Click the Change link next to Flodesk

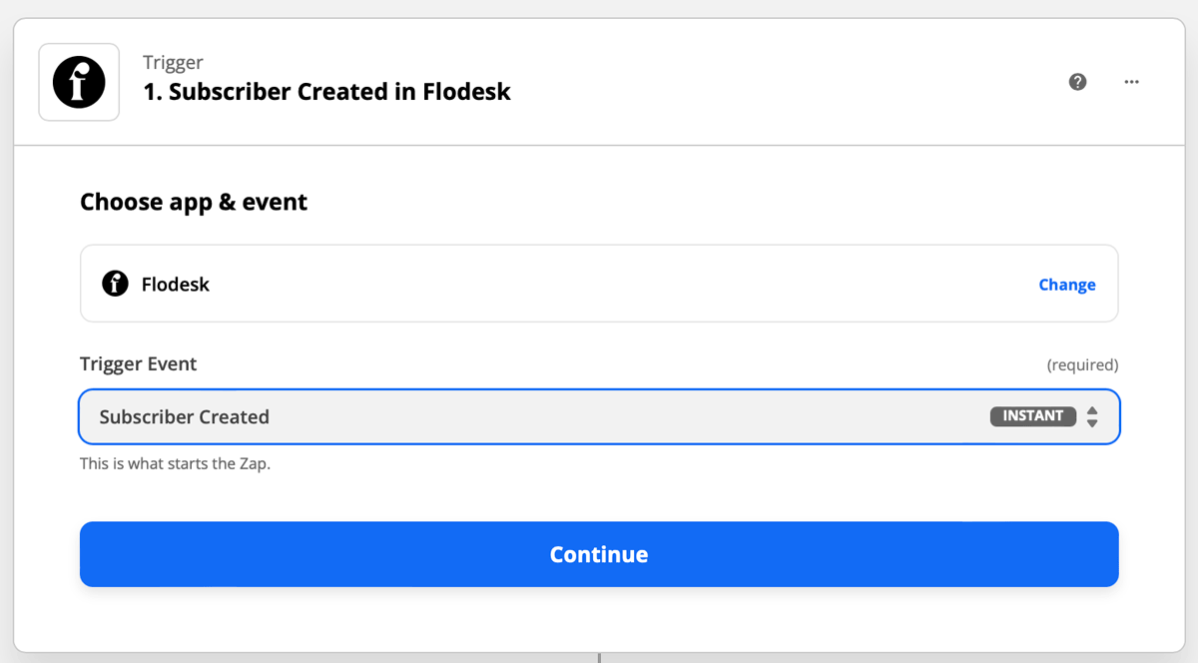click(1067, 285)
